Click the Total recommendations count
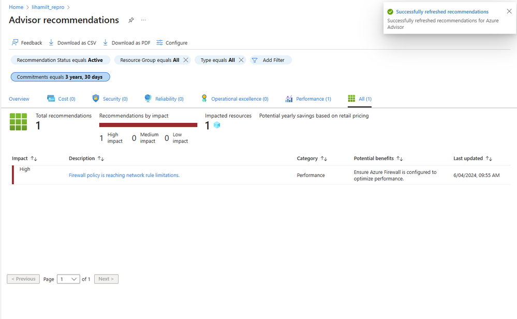The image size is (517, 319). (38, 125)
